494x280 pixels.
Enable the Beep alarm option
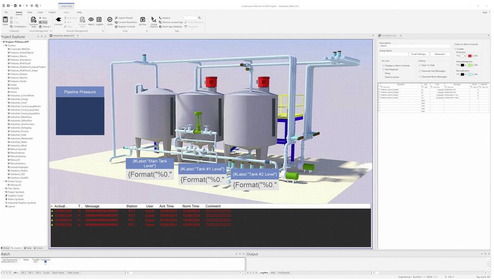[384, 73]
